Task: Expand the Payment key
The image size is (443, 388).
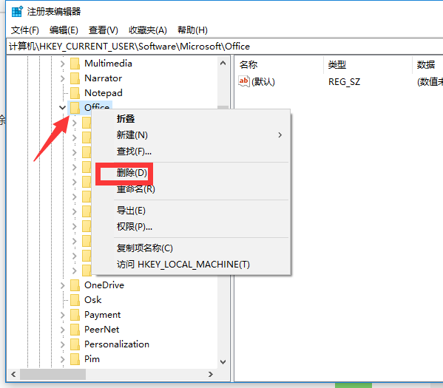Action: pos(62,315)
